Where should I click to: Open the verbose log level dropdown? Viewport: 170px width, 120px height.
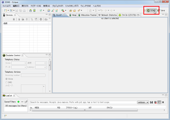click(143, 102)
